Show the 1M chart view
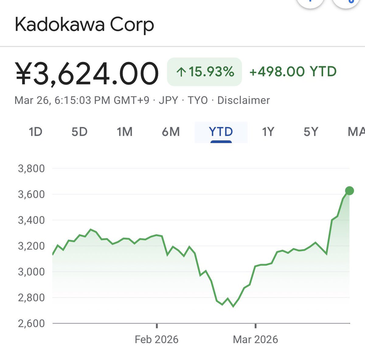The width and height of the screenshot is (365, 360). (x=125, y=132)
